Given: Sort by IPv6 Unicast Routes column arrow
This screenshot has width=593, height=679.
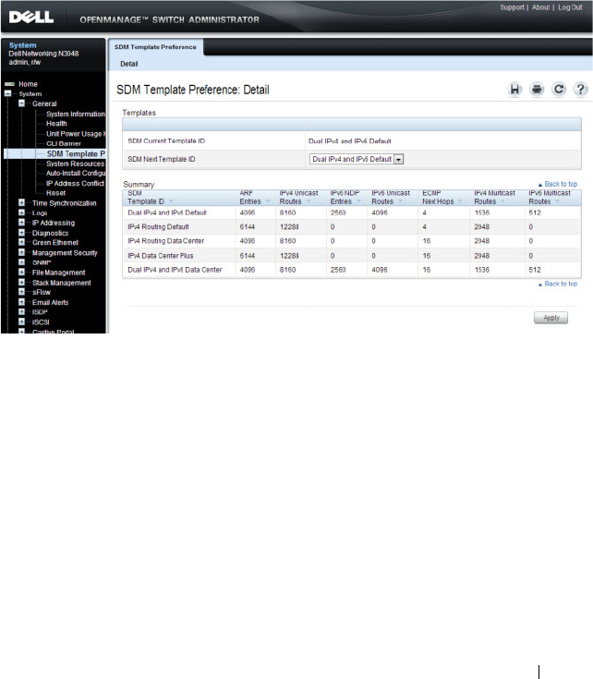Looking at the screenshot, I should [400, 201].
